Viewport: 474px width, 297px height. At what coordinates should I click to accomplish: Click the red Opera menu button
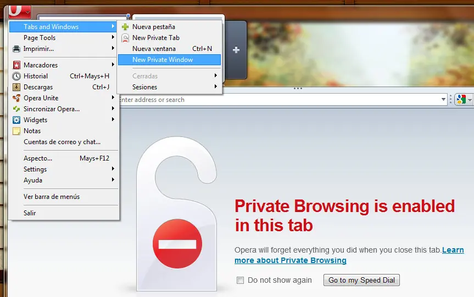click(20, 12)
